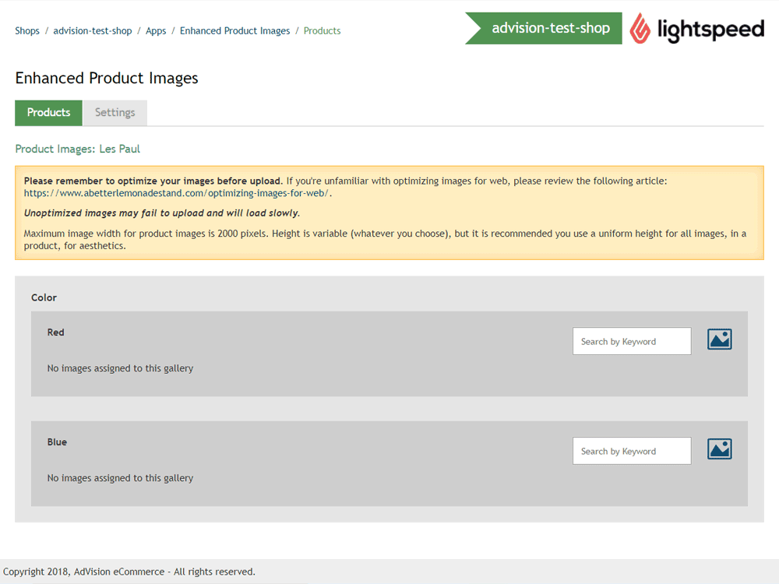Viewport: 779px width, 584px height.
Task: Click the Enhanced Product Images page title
Action: click(106, 79)
